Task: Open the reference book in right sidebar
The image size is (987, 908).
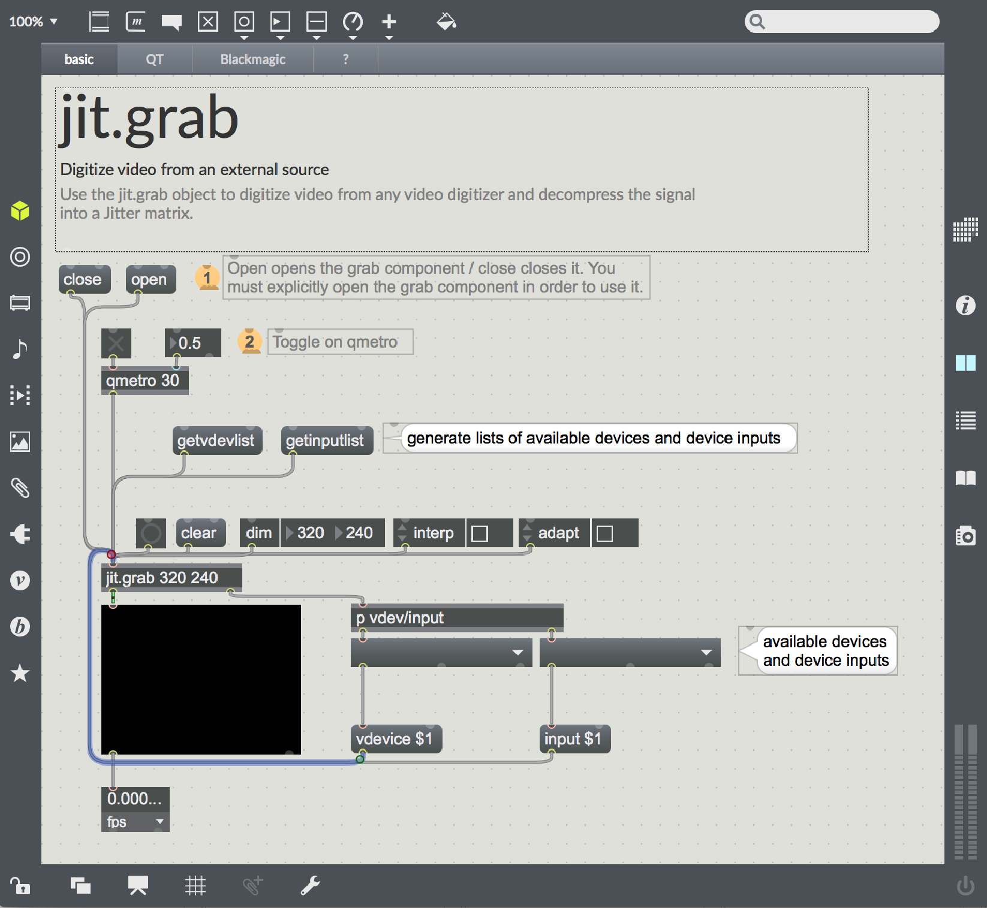Action: tap(965, 478)
